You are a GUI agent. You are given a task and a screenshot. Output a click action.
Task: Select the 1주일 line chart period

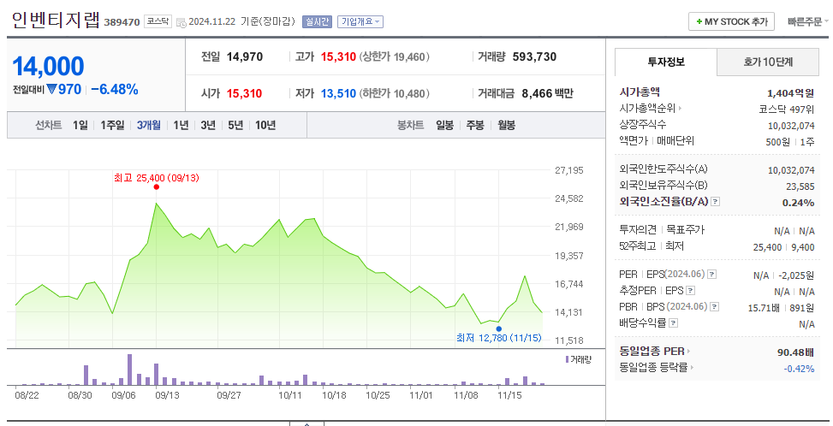112,125
